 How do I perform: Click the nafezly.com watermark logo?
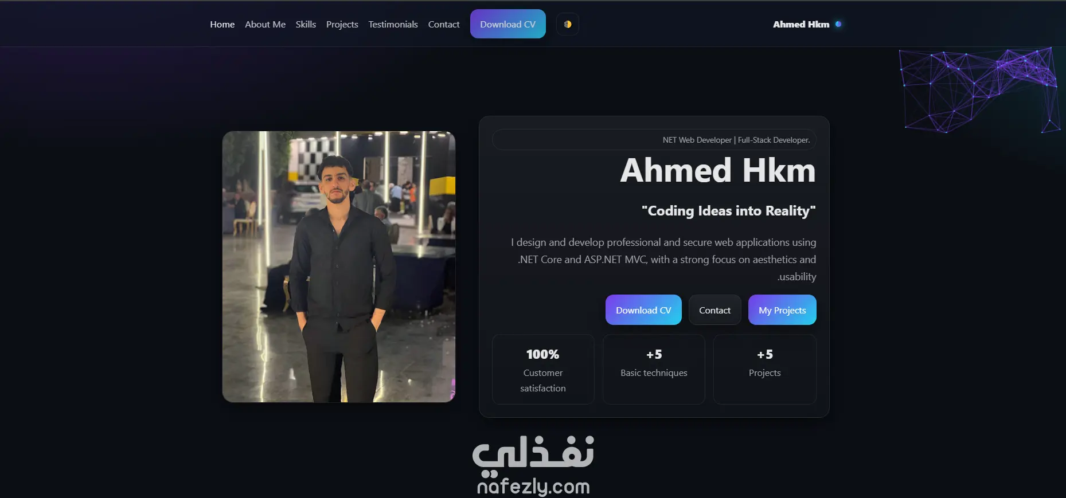[x=533, y=465]
